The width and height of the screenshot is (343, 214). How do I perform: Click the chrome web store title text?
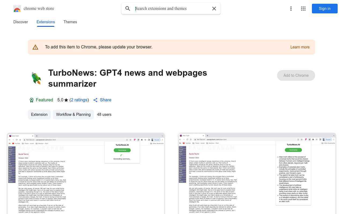pos(39,9)
